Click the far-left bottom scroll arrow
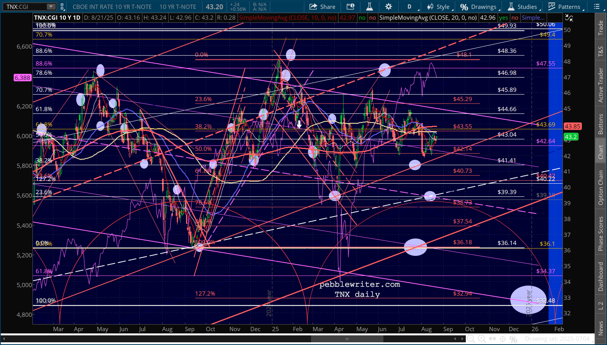This screenshot has height=345, width=607. pos(4,339)
